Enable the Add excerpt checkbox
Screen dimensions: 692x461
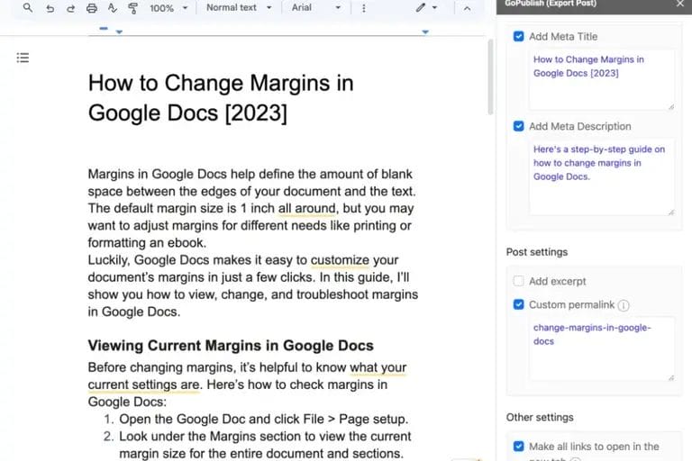click(519, 281)
